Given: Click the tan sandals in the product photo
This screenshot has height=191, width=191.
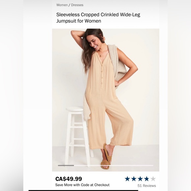Looking at the screenshot, I should tap(106, 157).
